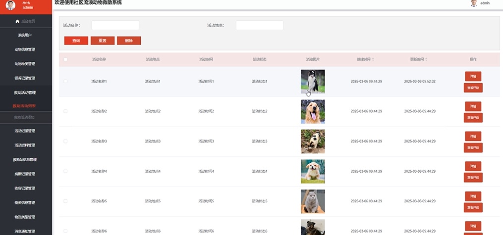Screen dimensions: 503x235
Task: Click 查看评论 for 活动名称3 row
Action: point(473,147)
